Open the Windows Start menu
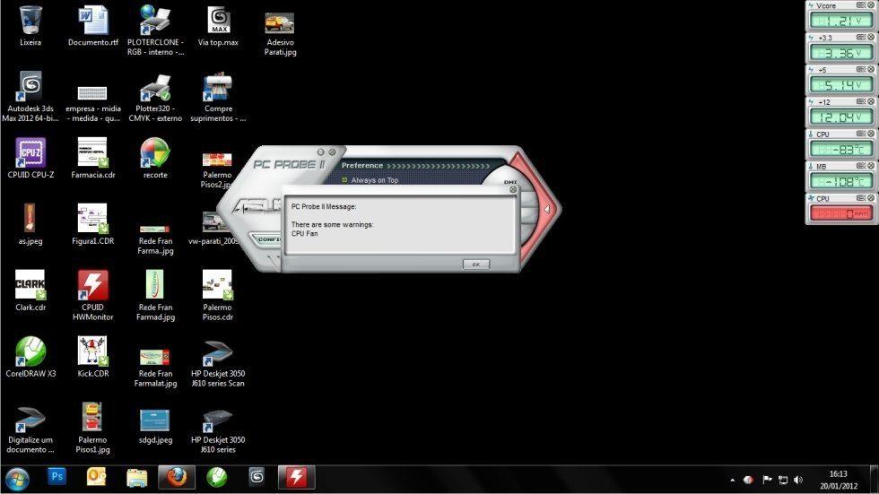This screenshot has height=494, width=879. click(x=17, y=477)
